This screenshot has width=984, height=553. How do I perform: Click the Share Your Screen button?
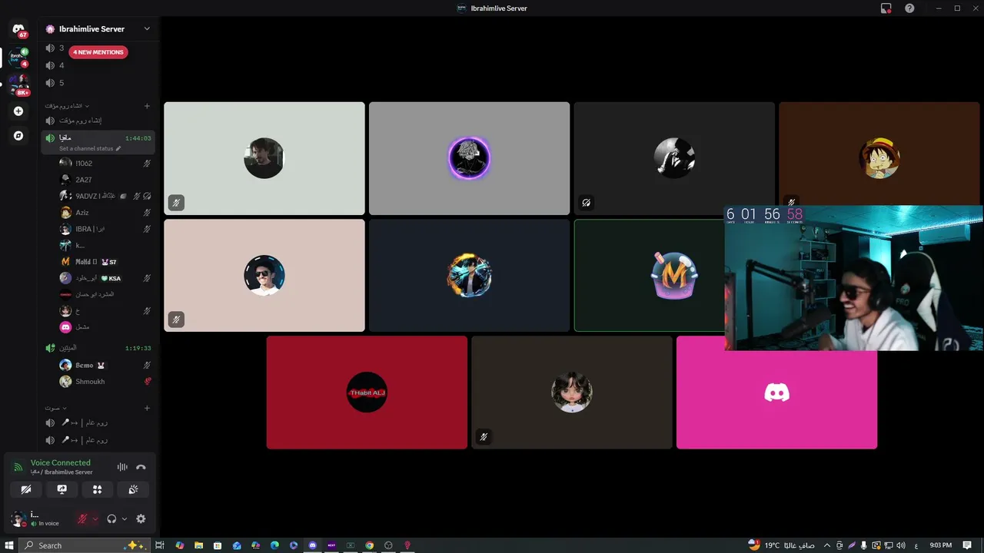click(61, 489)
